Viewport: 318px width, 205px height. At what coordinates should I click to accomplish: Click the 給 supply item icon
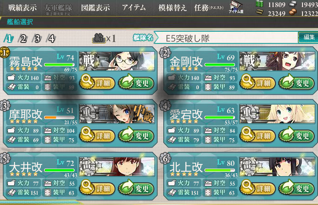(99, 38)
